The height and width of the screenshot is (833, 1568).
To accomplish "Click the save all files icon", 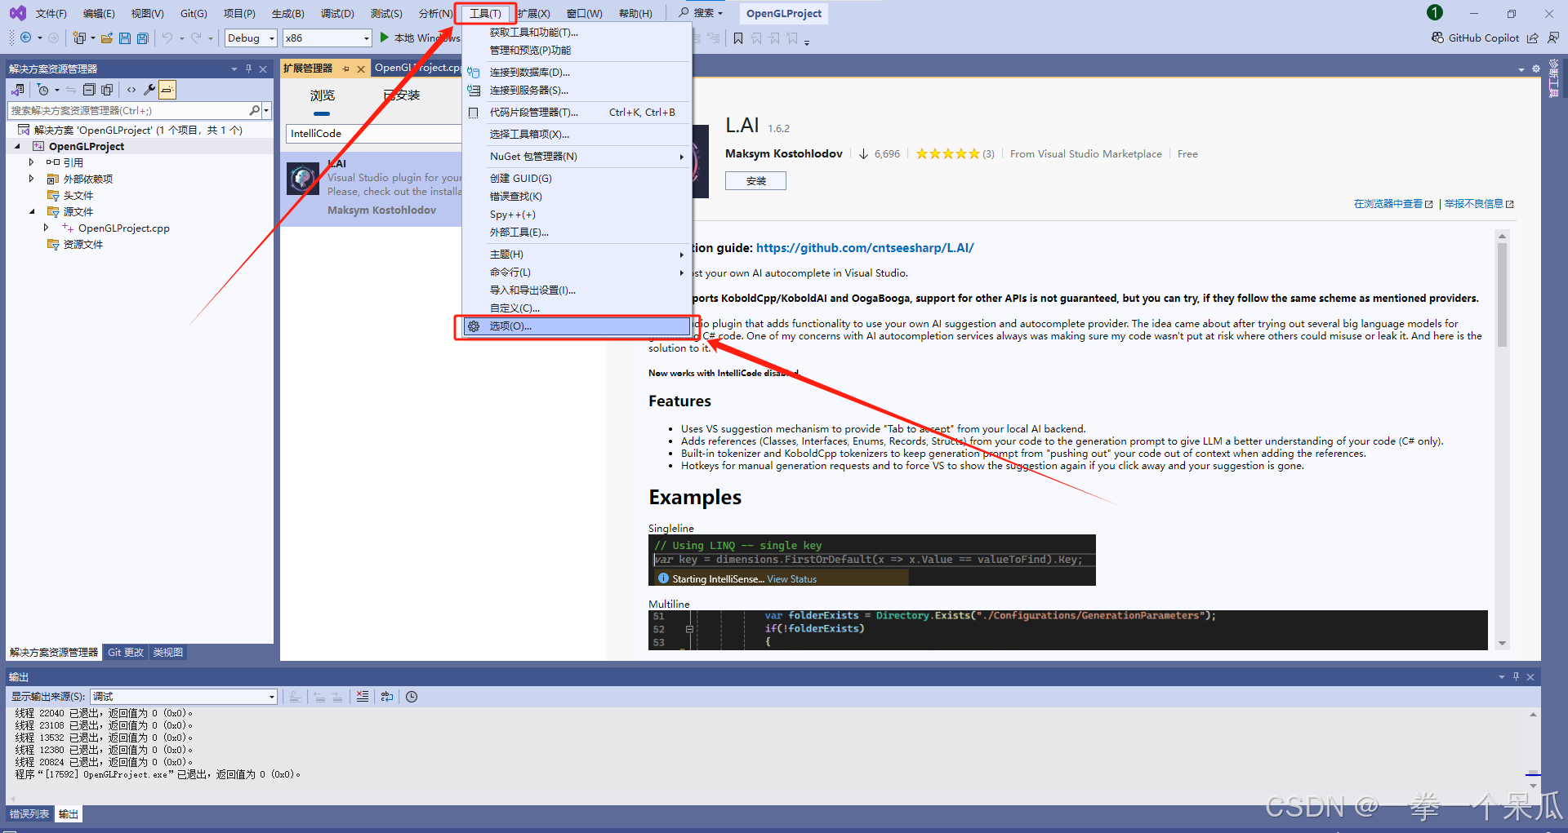I will point(143,38).
